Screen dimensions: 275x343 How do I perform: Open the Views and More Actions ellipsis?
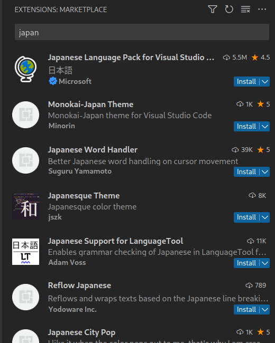[x=262, y=9]
